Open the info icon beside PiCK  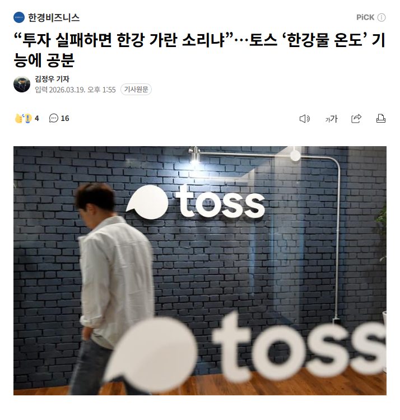click(x=382, y=17)
